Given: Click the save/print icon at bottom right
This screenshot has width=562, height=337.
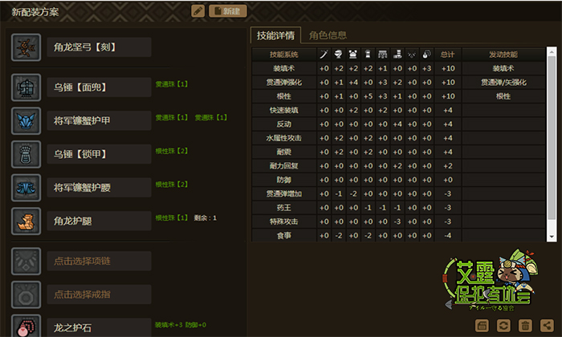Looking at the screenshot, I should [x=482, y=326].
